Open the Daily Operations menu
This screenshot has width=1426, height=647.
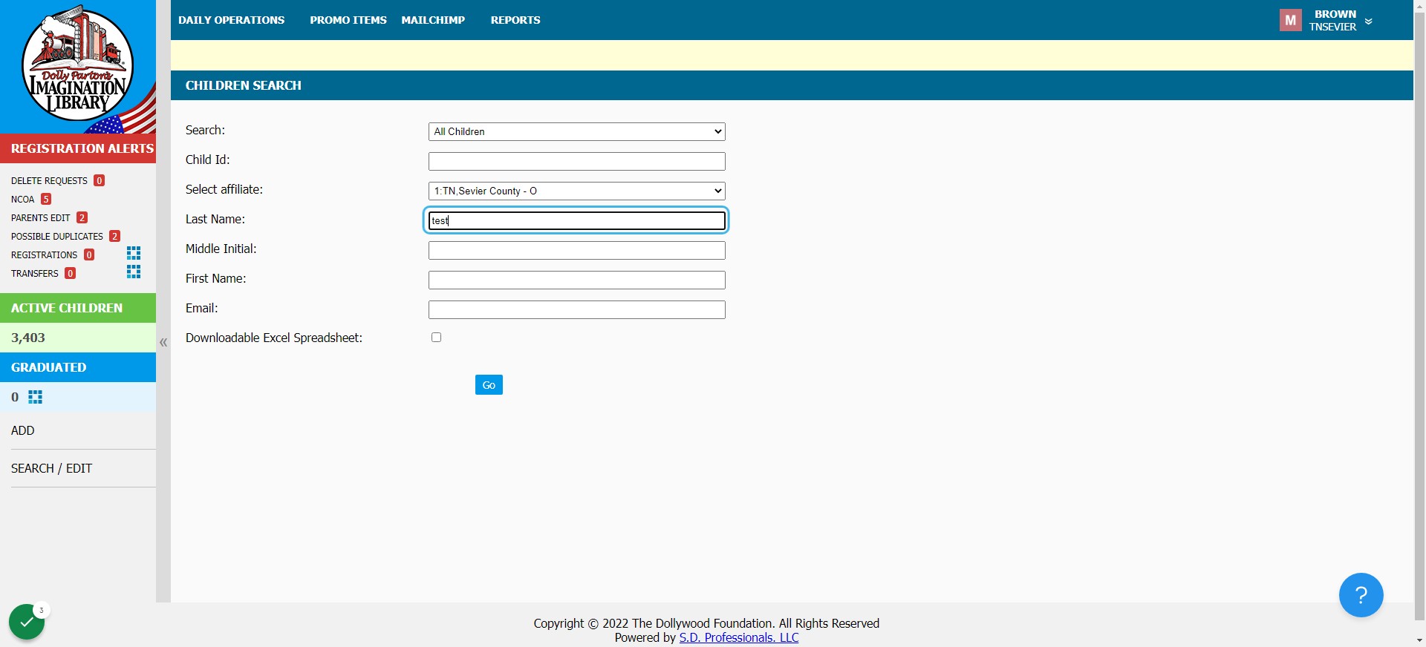[x=231, y=20]
